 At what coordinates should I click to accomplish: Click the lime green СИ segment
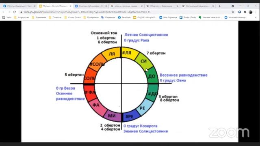tap(144, 61)
